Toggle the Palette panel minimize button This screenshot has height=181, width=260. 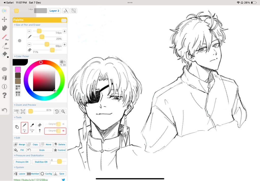(64, 20)
